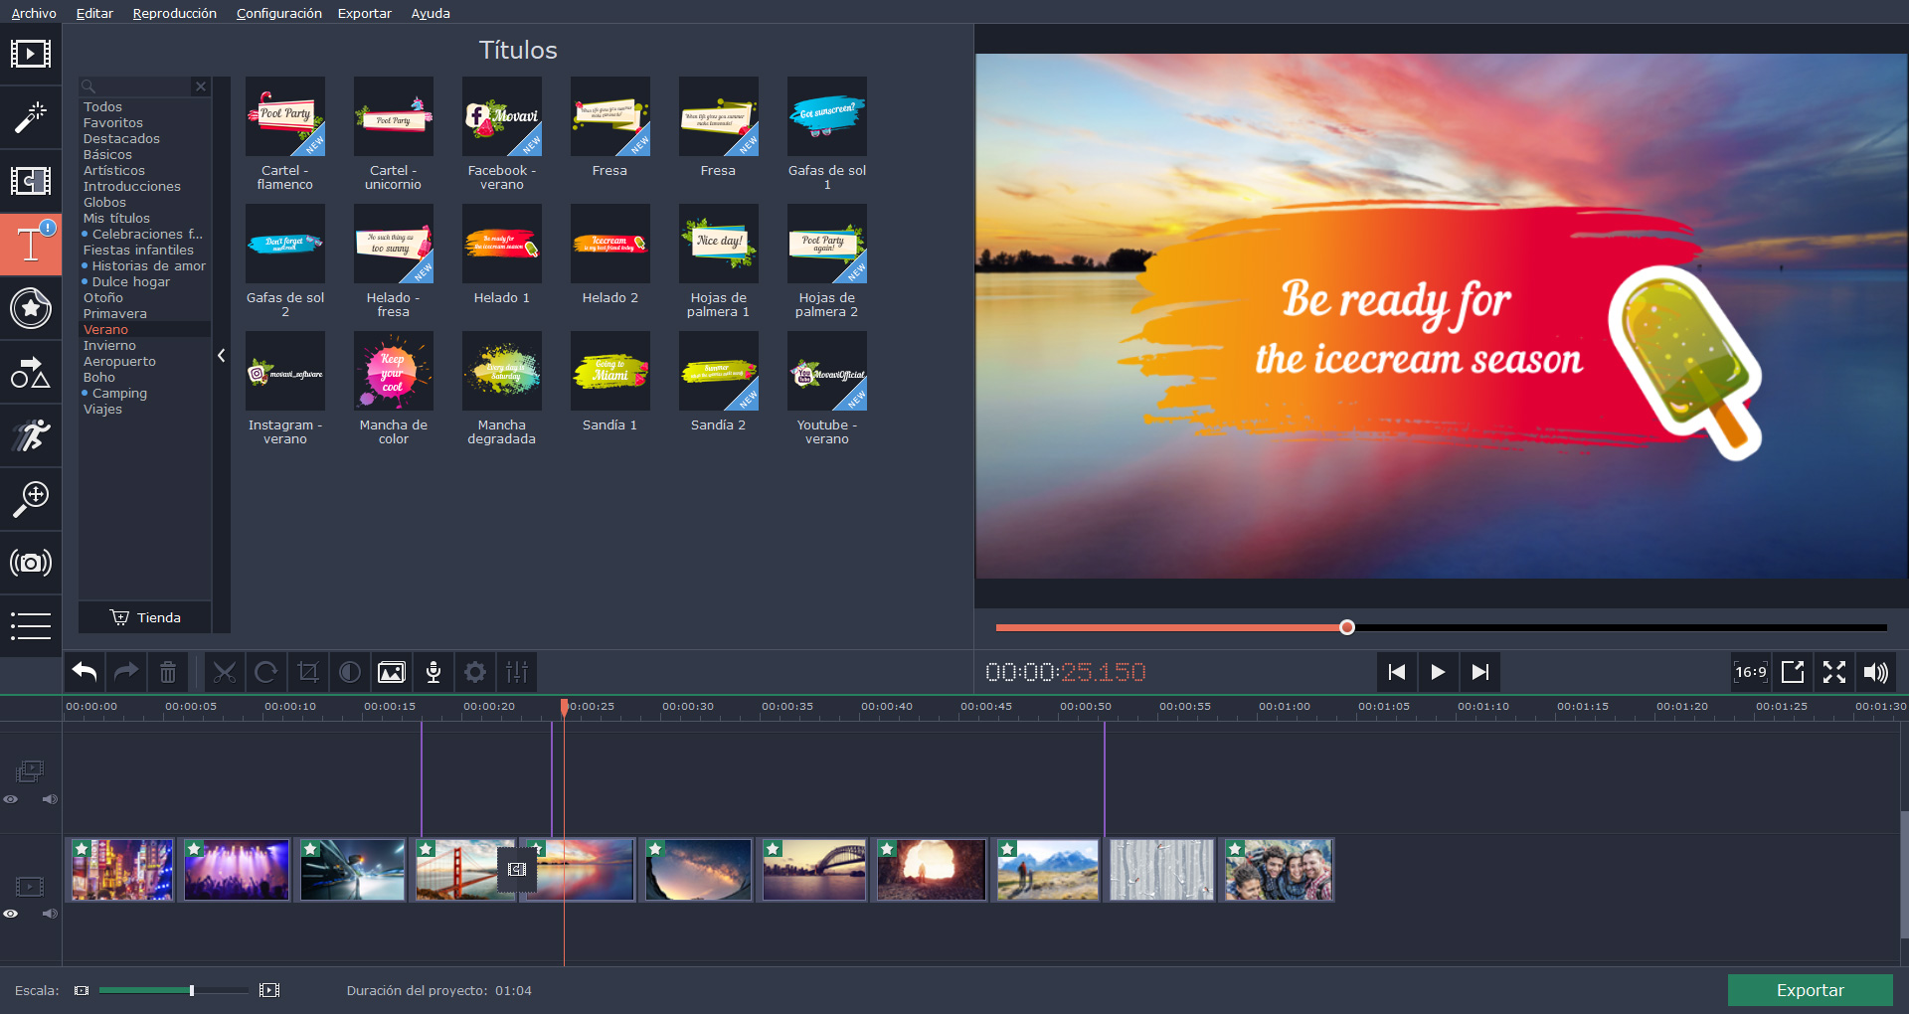Open the Exportar menu
The height and width of the screenshot is (1014, 1909).
[x=364, y=13]
